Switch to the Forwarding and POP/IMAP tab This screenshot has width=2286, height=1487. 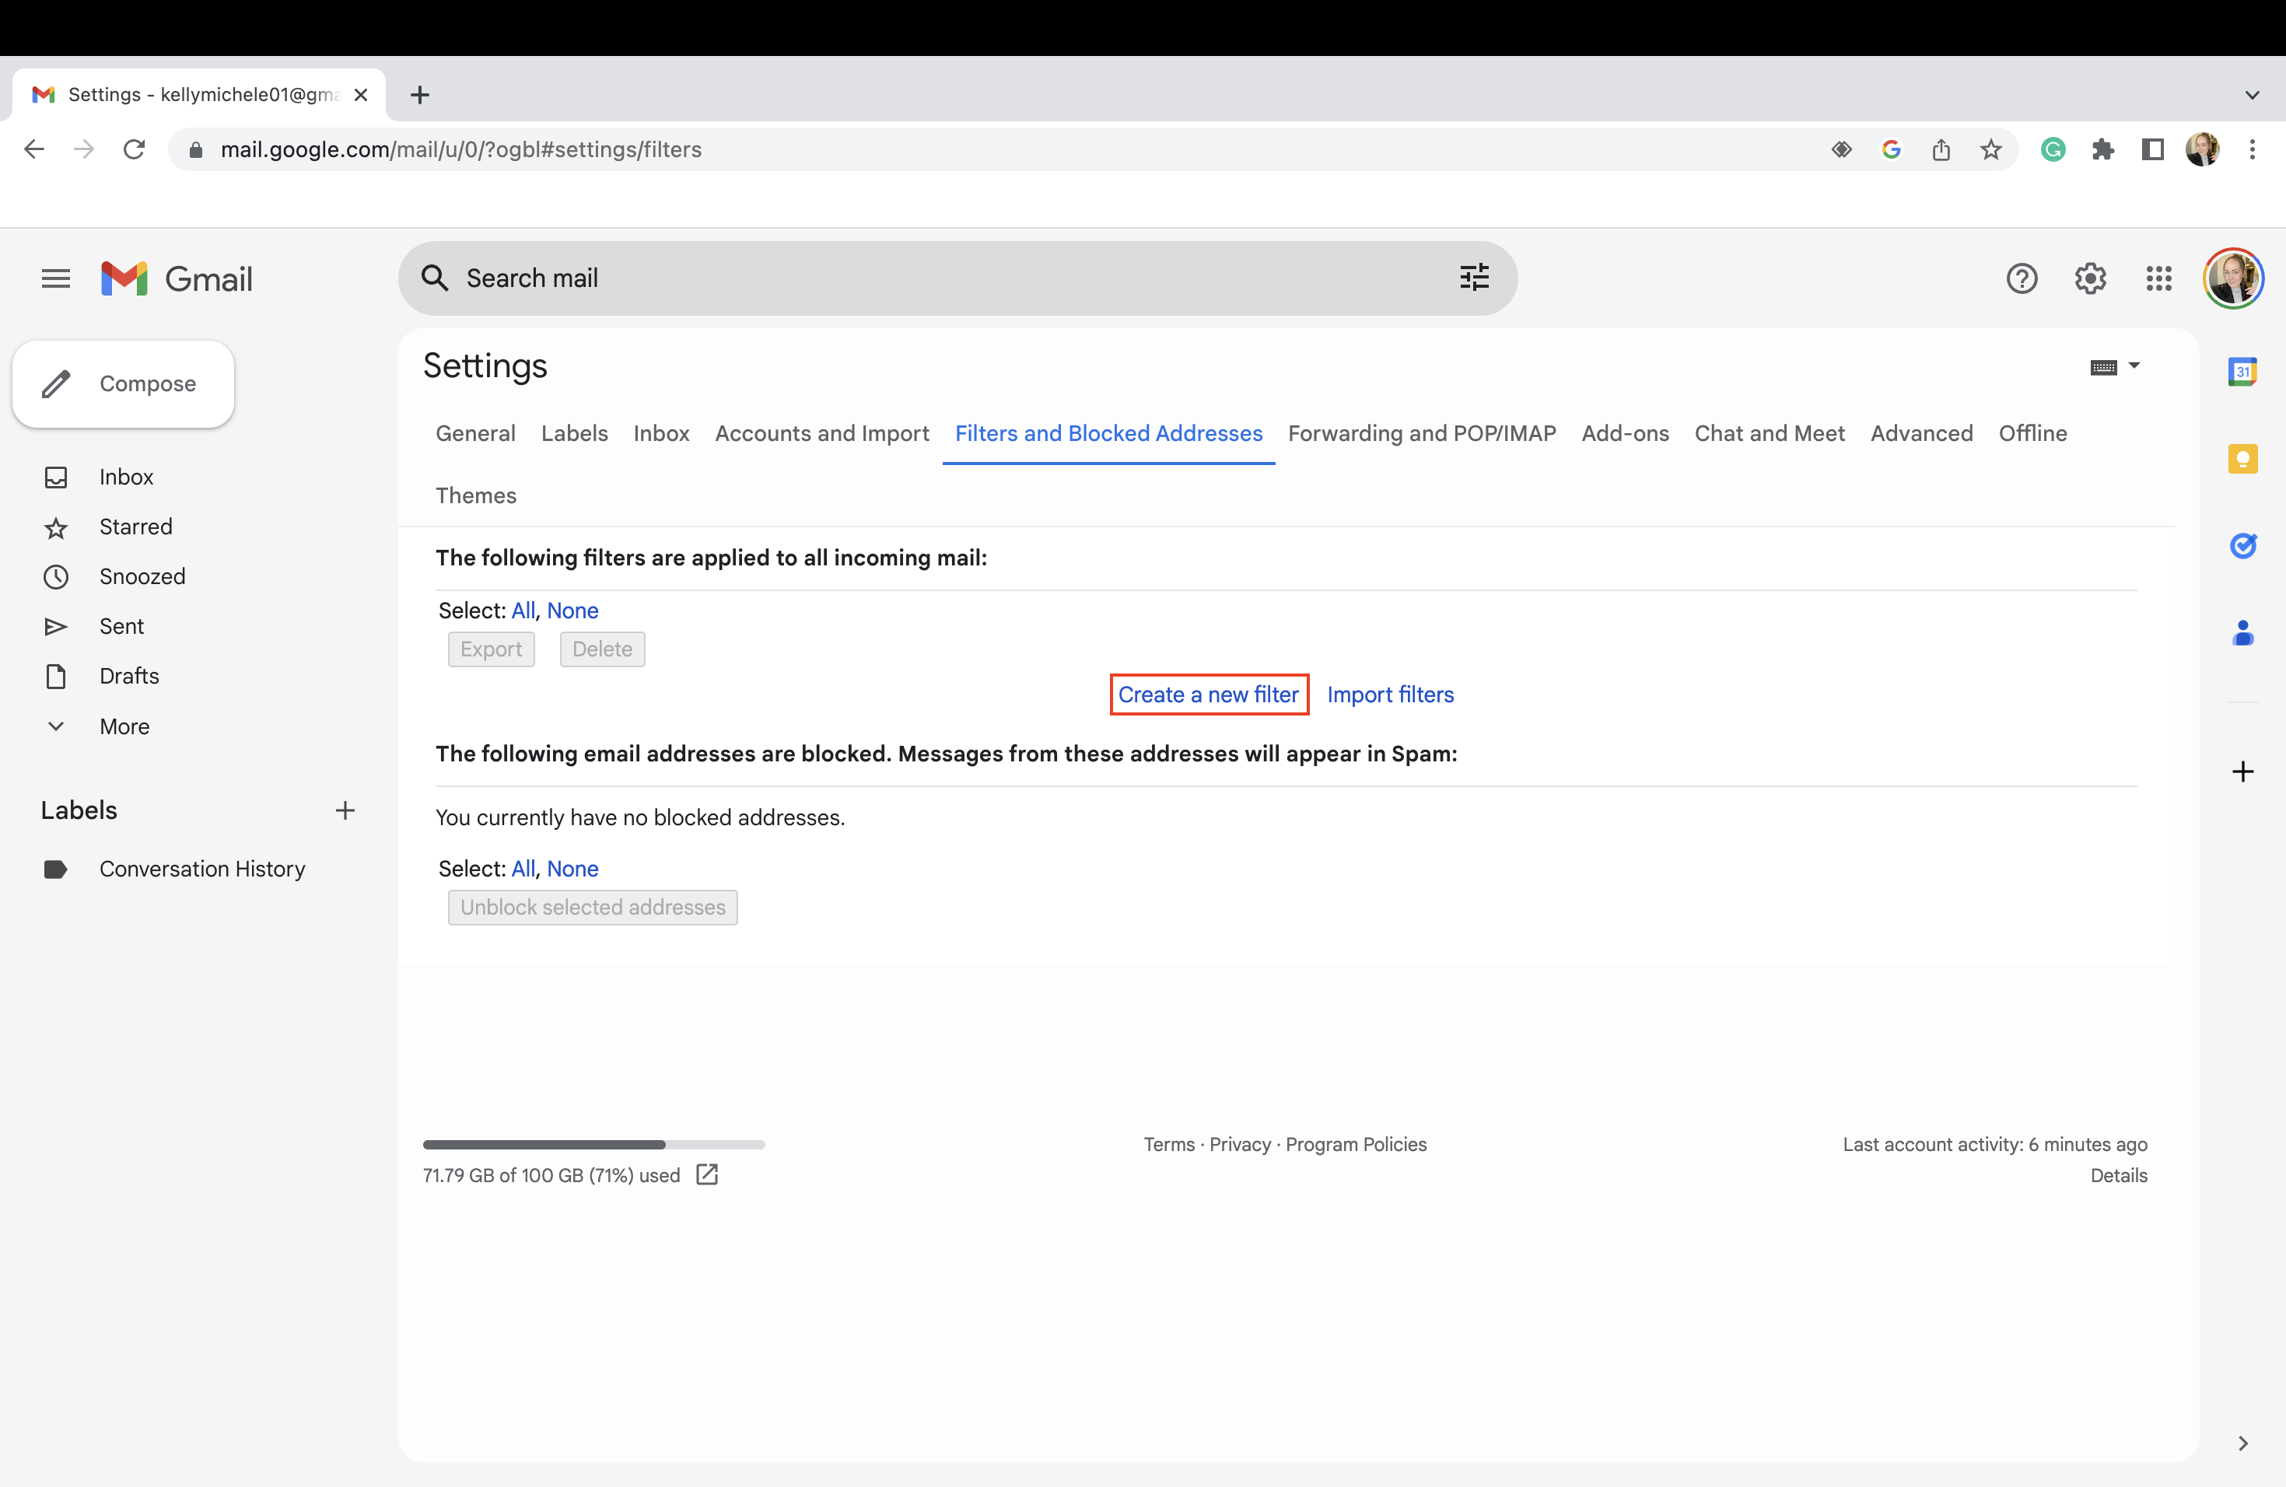[x=1422, y=433]
